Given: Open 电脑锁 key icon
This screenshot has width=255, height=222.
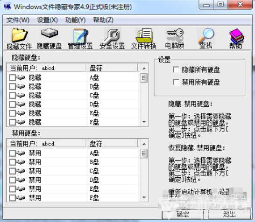Looking at the screenshot, I should click(175, 39).
